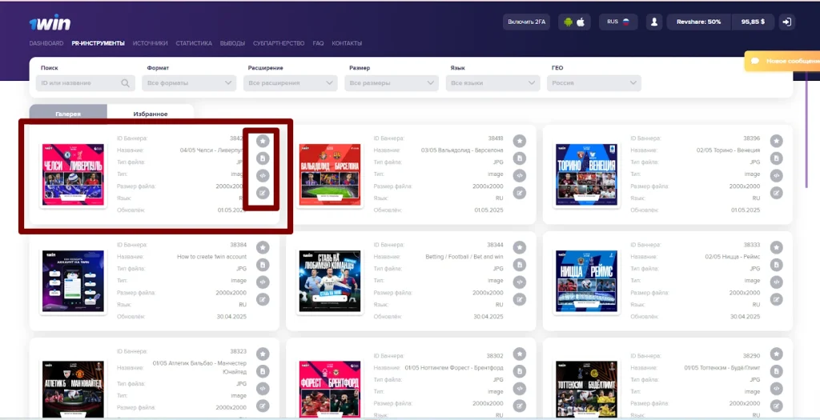Open the Ницца Реймс banner thumbnail
The height and width of the screenshot is (420, 820).
coord(587,281)
